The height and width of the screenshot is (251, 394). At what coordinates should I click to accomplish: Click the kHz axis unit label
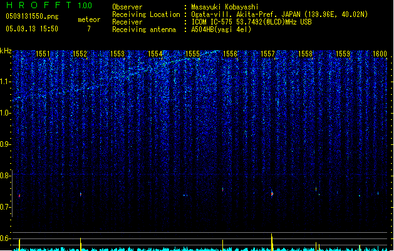pyautogui.click(x=6, y=51)
